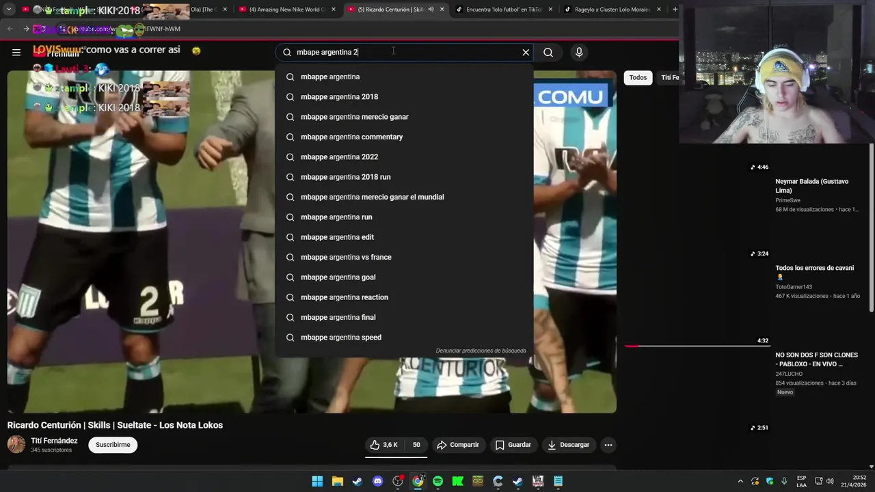The width and height of the screenshot is (875, 492).
Task: Subscribe with the Suscribirme button
Action: click(x=113, y=445)
